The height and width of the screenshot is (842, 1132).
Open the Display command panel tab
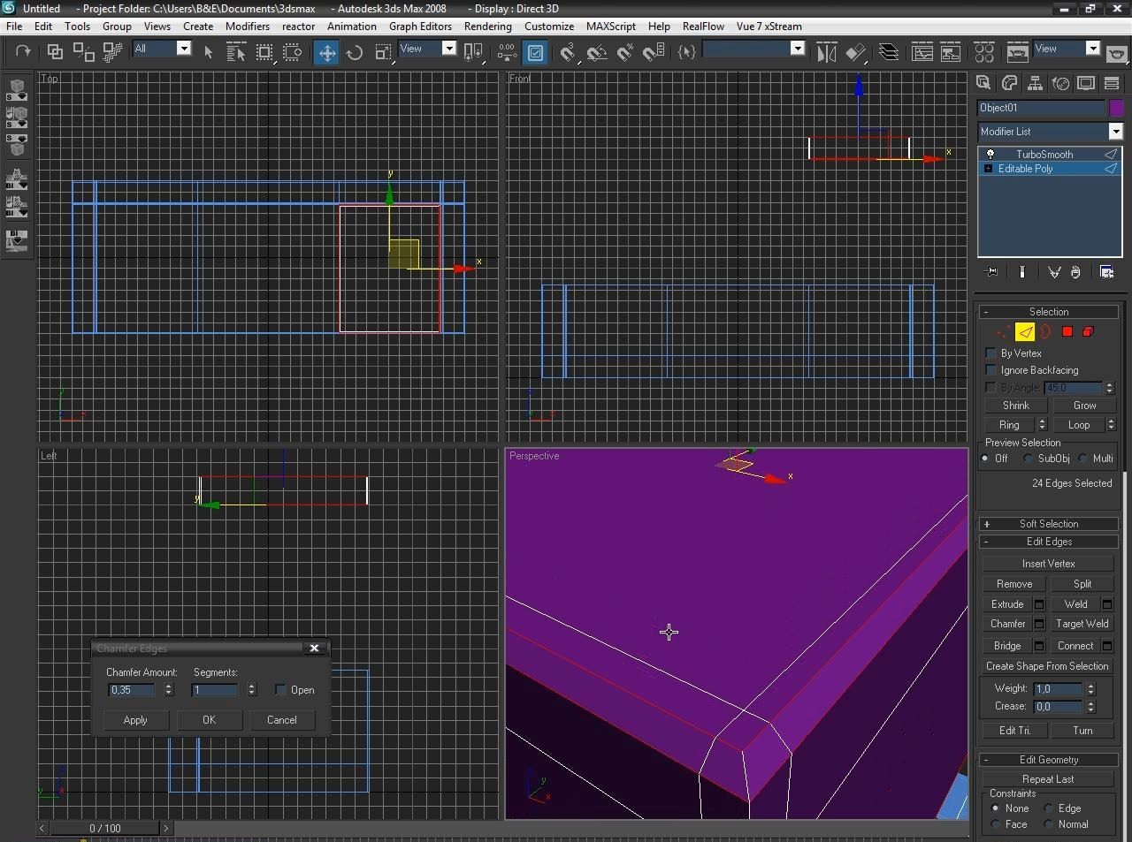click(x=1086, y=83)
